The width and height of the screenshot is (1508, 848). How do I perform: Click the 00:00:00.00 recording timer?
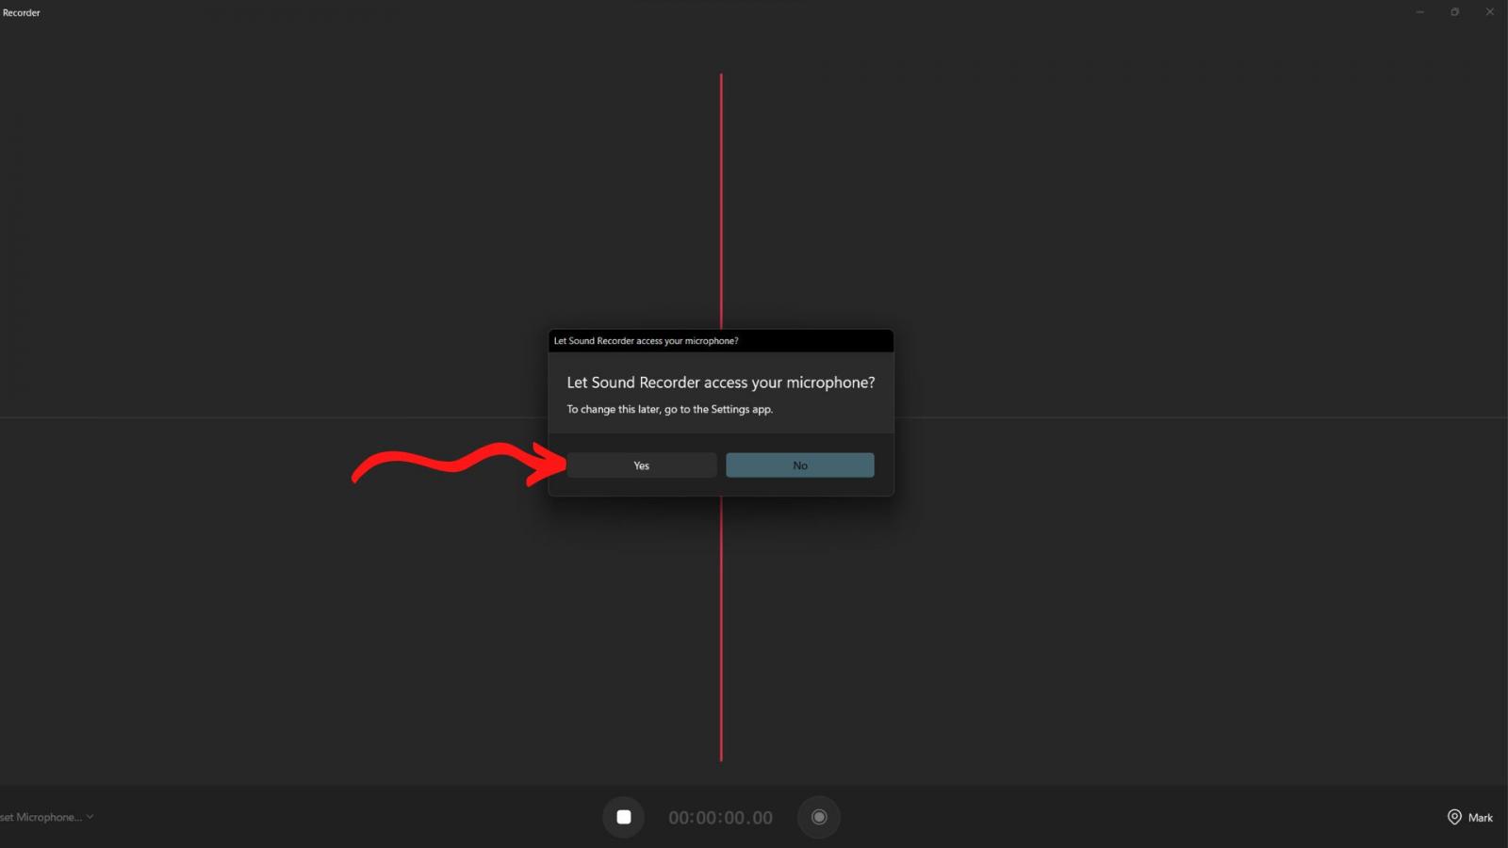tap(721, 818)
